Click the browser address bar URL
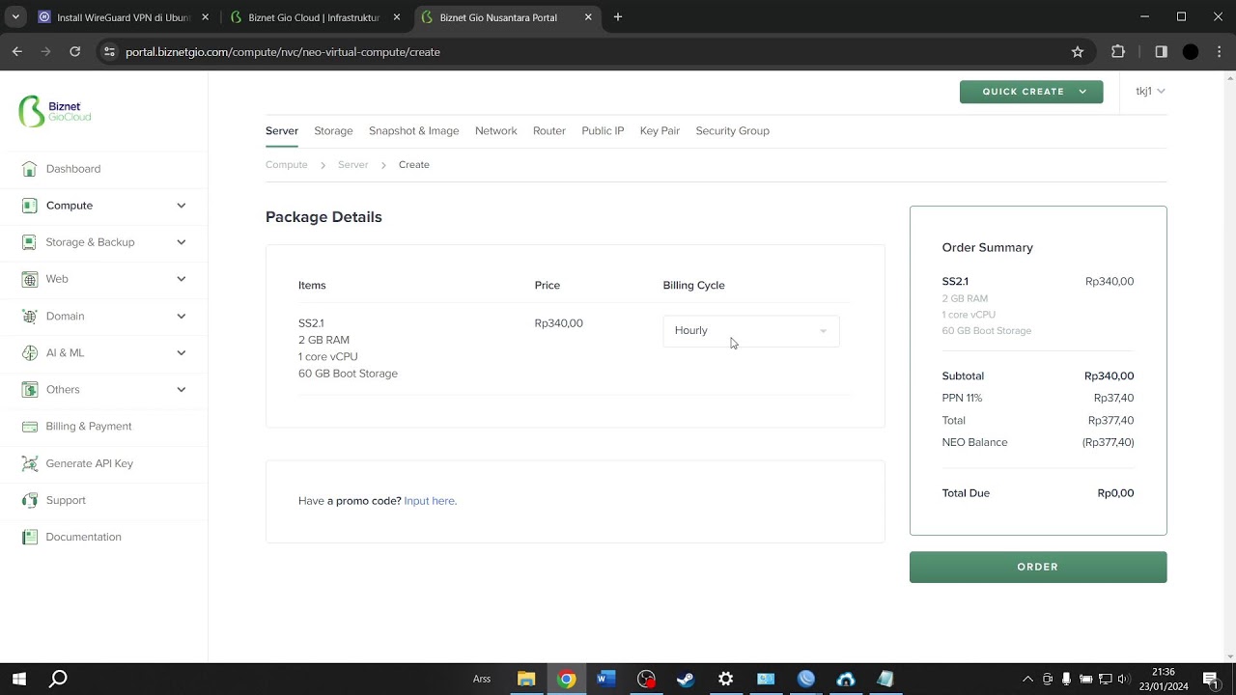 283,52
